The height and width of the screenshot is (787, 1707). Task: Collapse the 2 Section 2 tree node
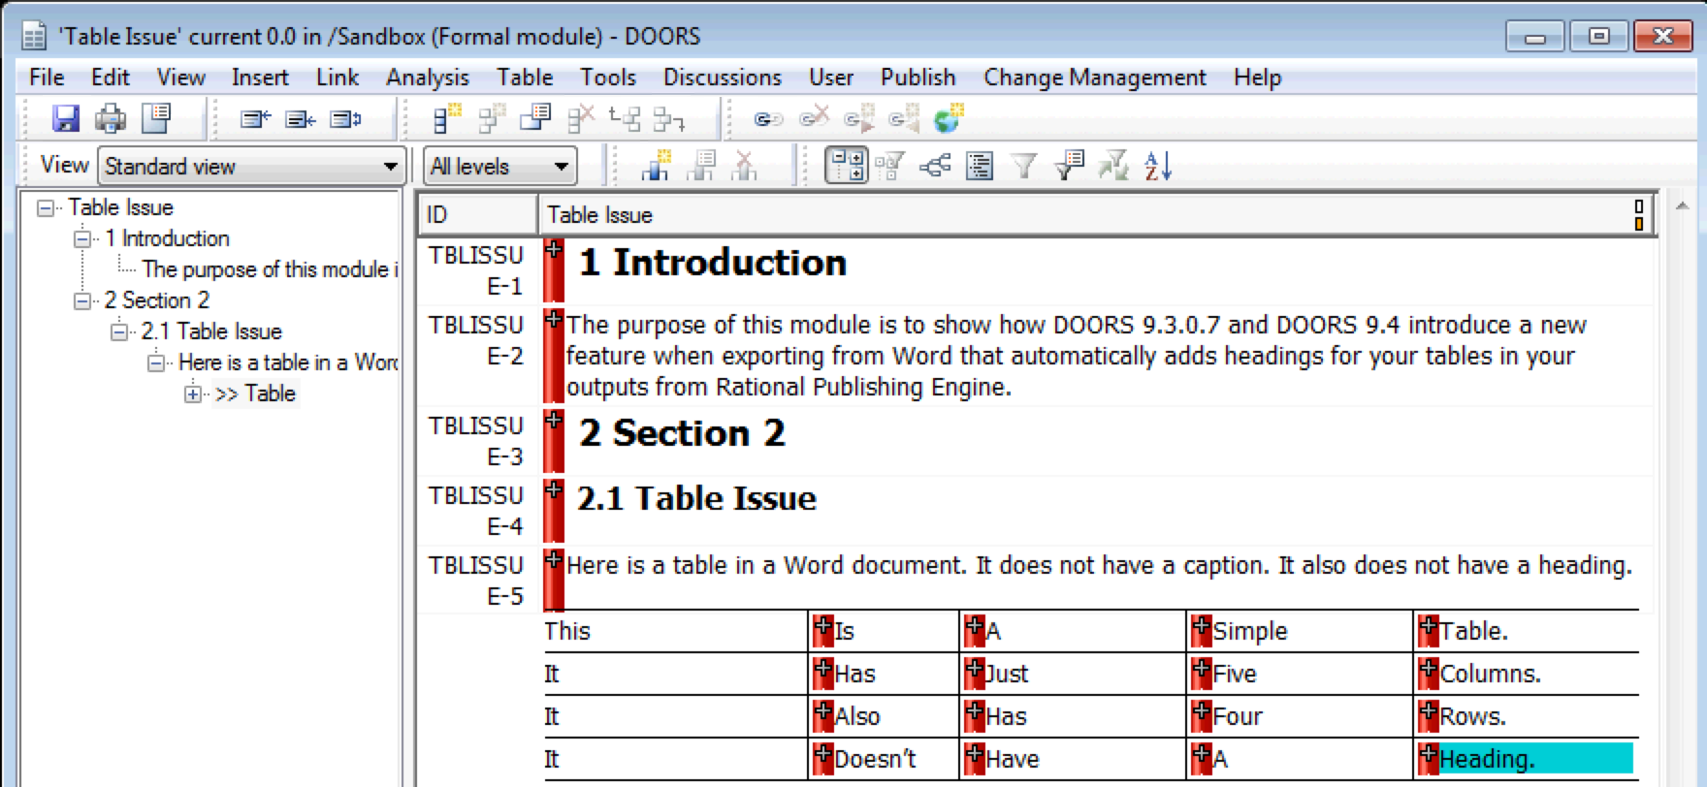[81, 300]
